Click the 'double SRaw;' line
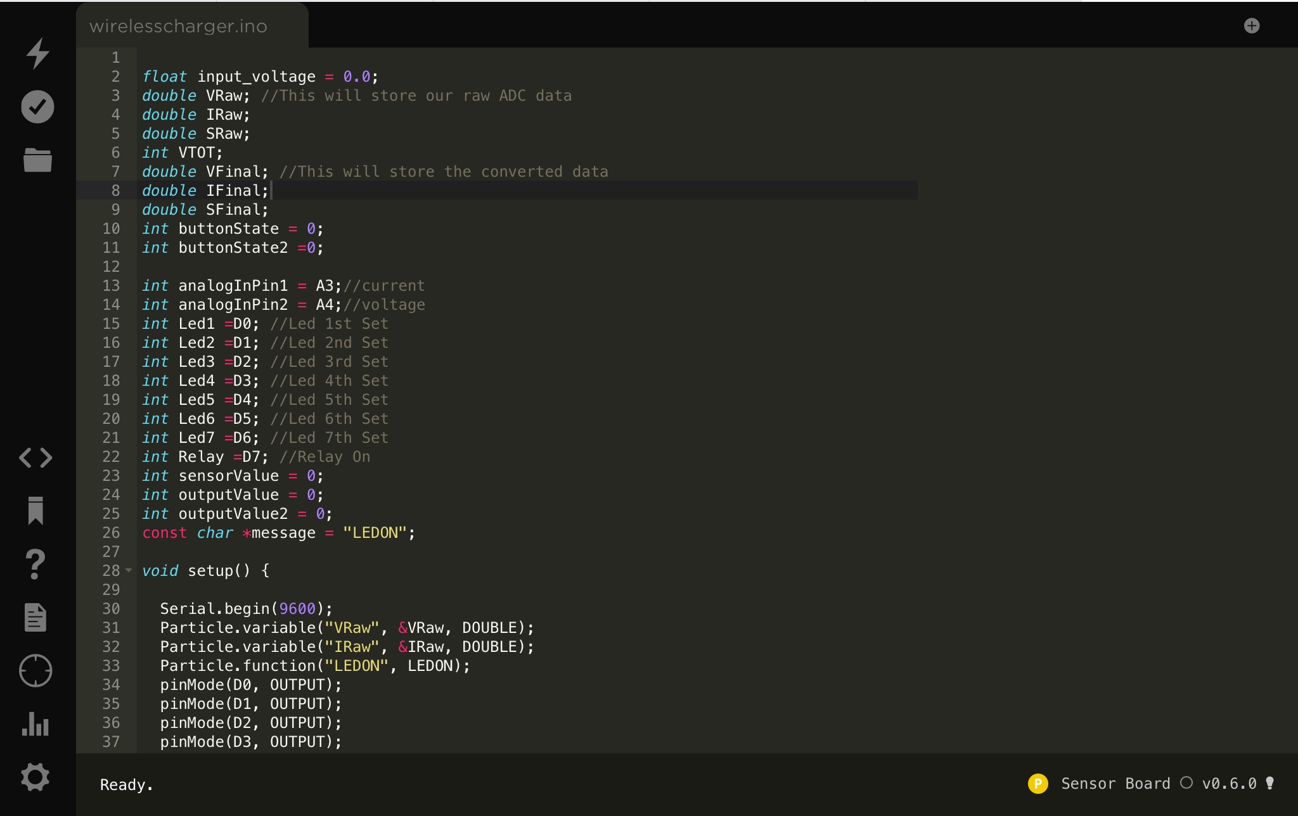This screenshot has width=1298, height=816. coord(196,134)
